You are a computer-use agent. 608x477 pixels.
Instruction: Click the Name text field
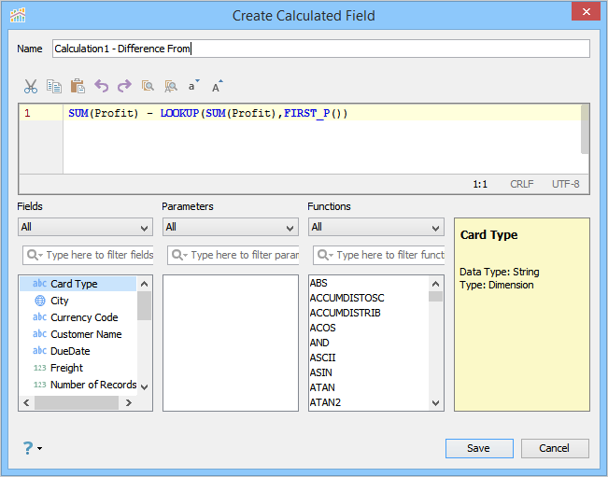pyautogui.click(x=320, y=49)
